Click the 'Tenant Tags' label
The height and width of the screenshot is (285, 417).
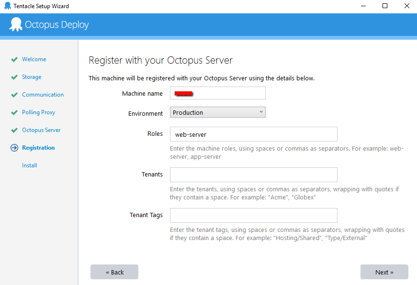pyautogui.click(x=146, y=215)
